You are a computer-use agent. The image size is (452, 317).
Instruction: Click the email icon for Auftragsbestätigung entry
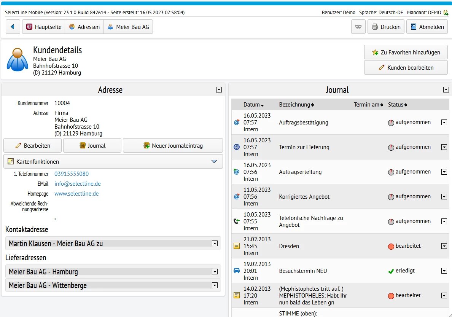point(237,123)
